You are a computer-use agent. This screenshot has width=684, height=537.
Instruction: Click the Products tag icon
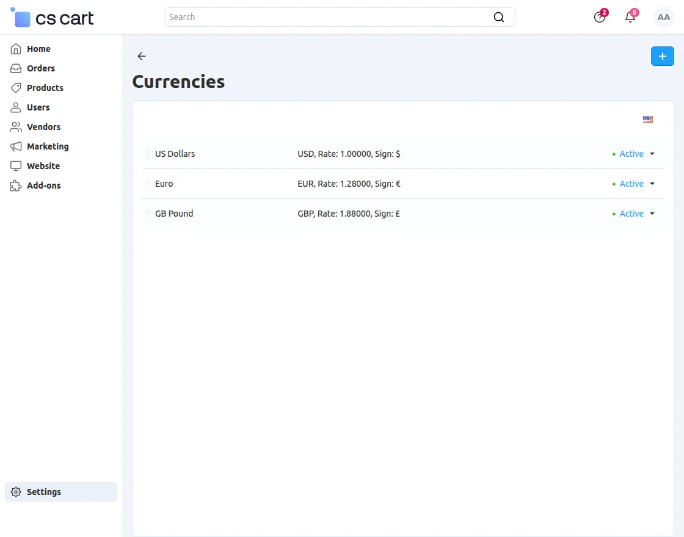(x=16, y=88)
